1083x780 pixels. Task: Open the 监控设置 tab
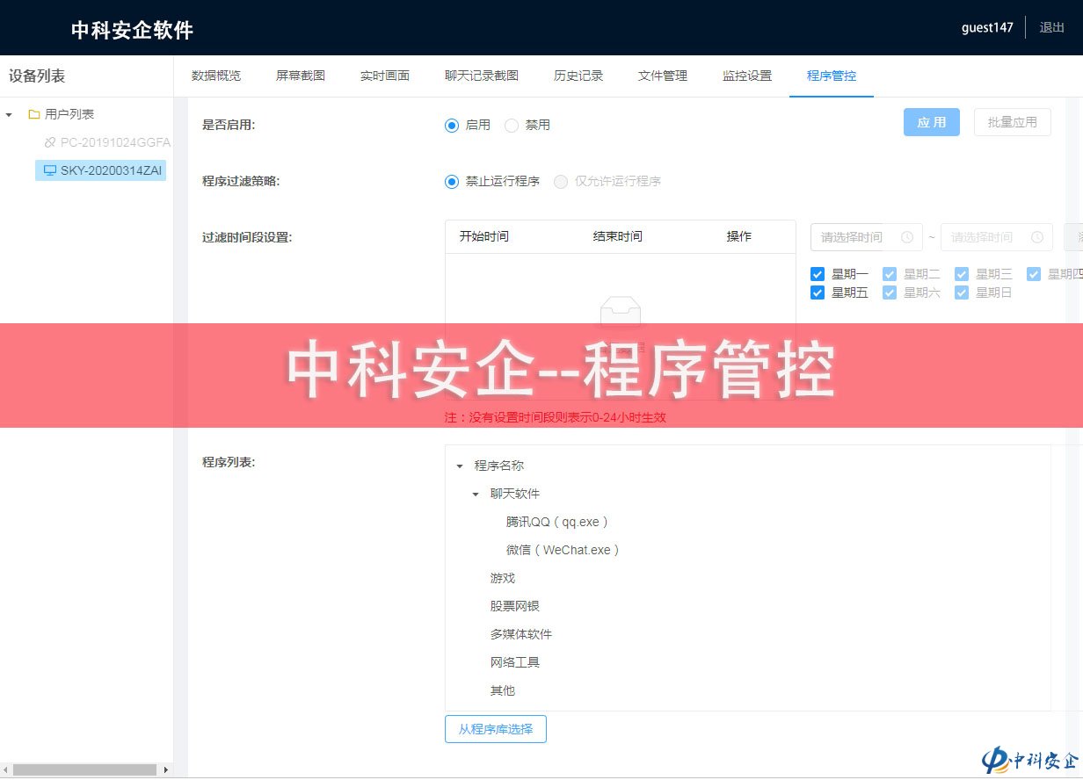[747, 76]
